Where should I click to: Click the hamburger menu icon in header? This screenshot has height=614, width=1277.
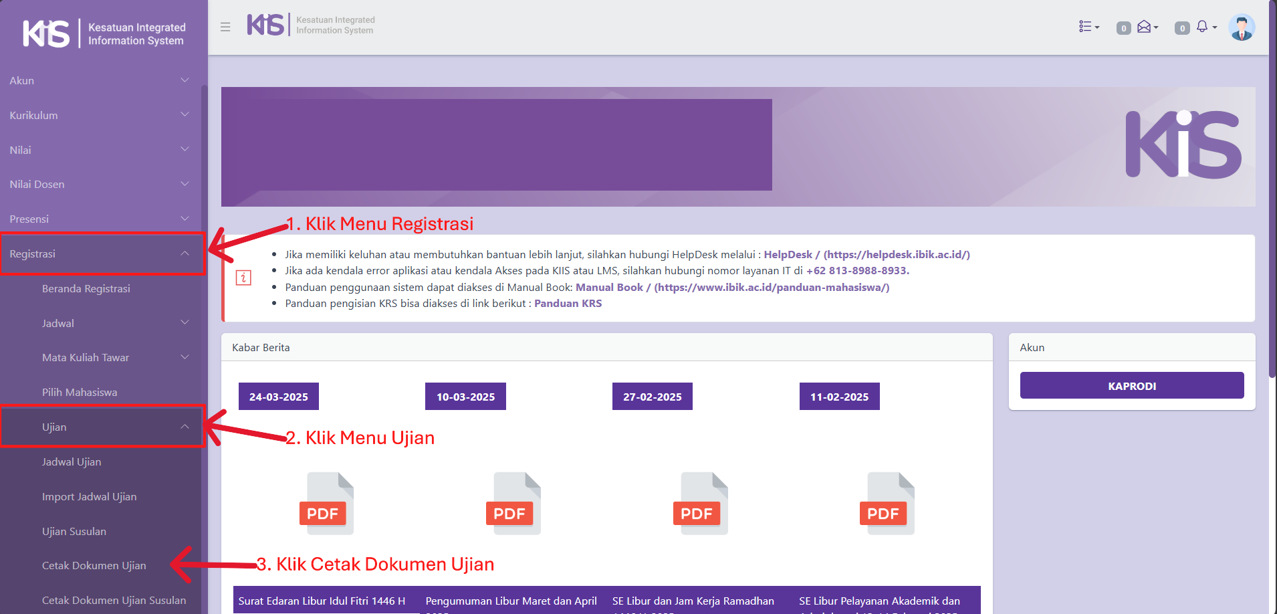pos(225,27)
